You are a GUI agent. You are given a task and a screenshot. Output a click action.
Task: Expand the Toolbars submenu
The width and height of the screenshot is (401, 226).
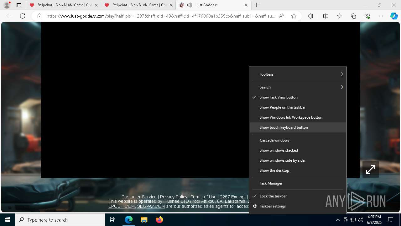[x=298, y=74]
